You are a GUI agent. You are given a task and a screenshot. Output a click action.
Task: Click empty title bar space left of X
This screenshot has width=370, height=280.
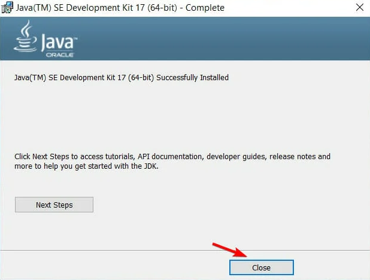288,8
